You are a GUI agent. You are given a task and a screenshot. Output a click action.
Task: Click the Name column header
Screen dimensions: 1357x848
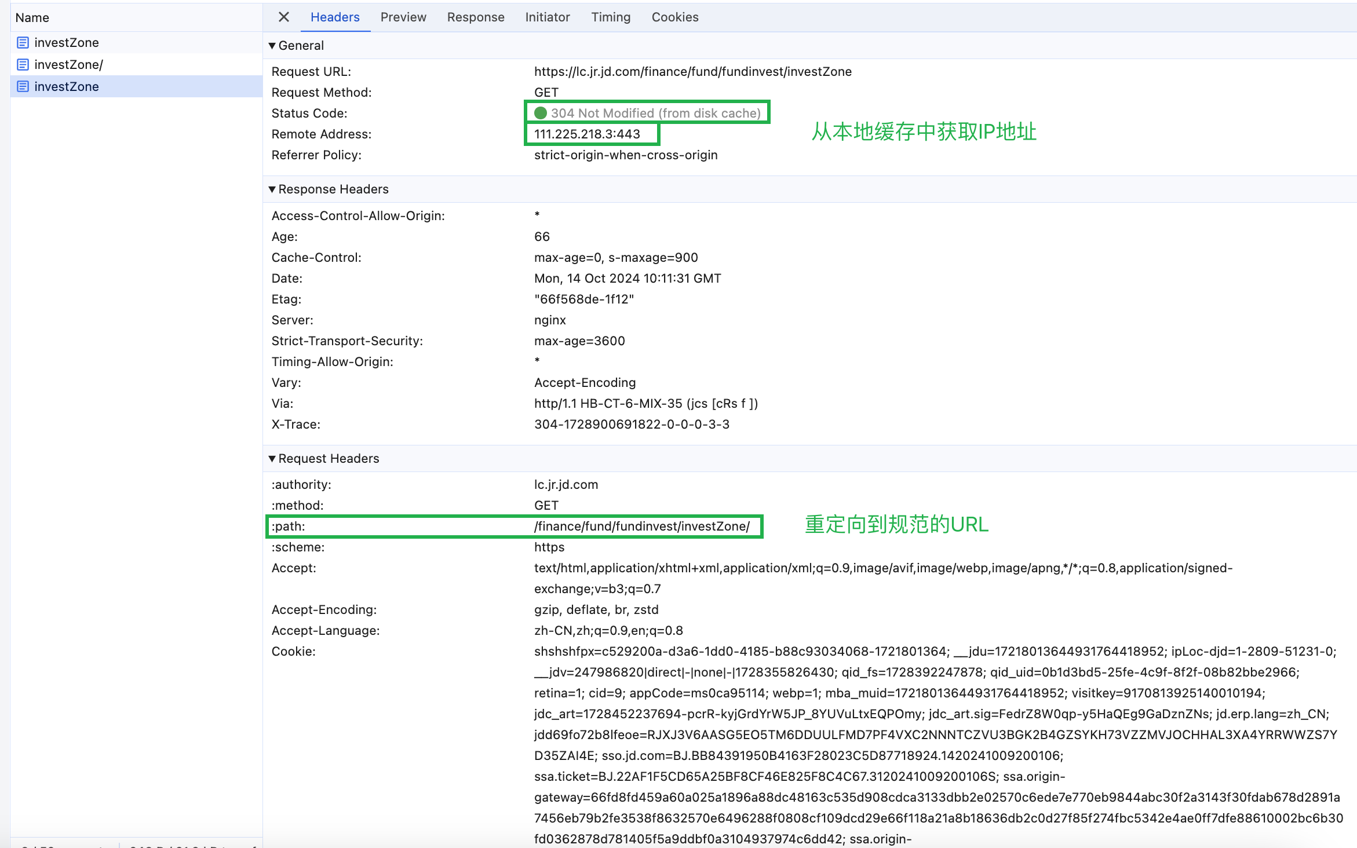[32, 17]
